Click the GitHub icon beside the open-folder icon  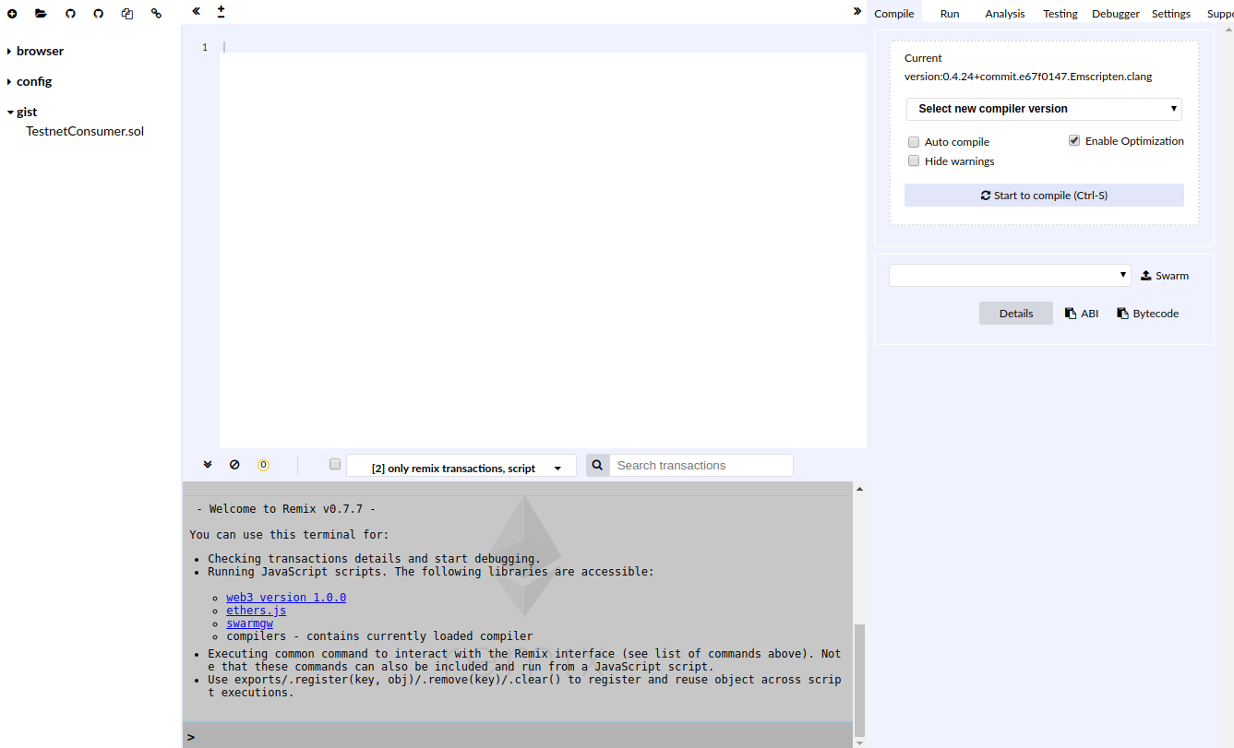(70, 14)
